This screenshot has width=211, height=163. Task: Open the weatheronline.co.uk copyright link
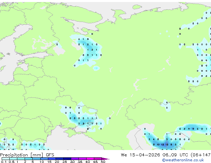click(183, 160)
